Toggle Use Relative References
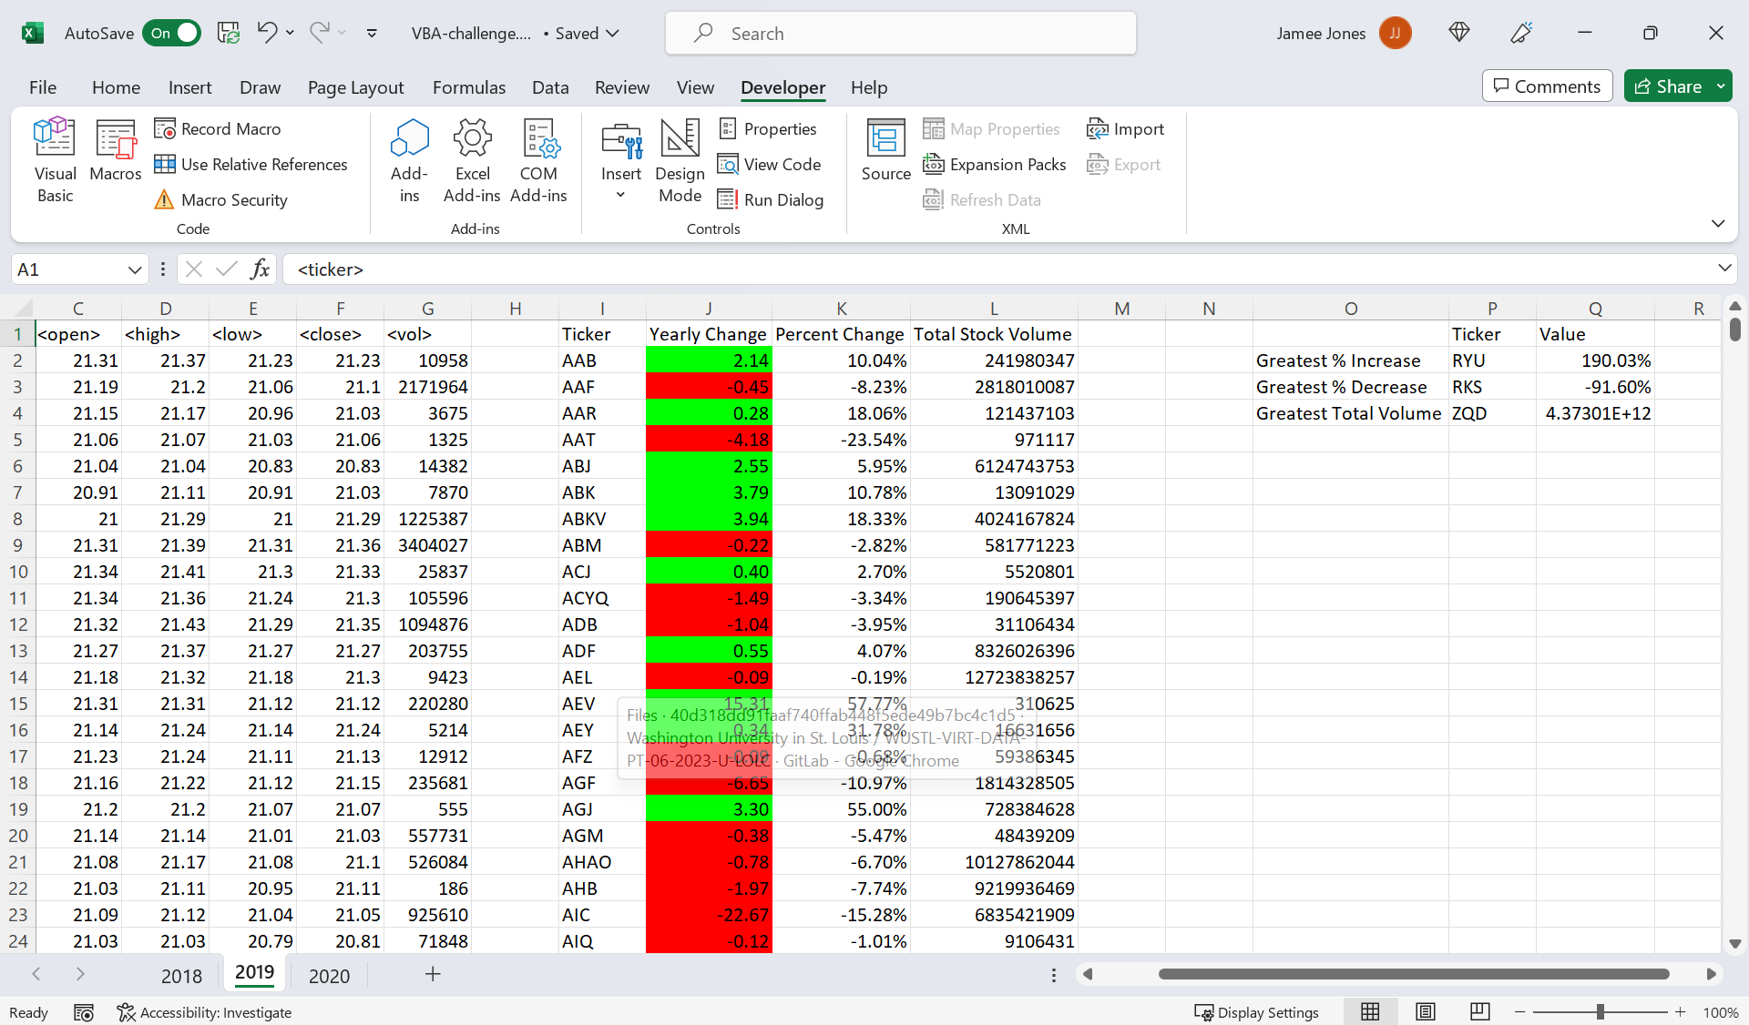 pos(251,164)
